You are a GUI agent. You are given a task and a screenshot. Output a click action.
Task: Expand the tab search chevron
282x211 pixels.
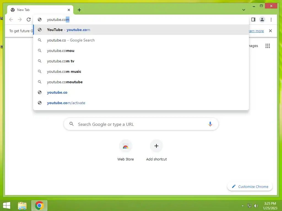tap(244, 10)
